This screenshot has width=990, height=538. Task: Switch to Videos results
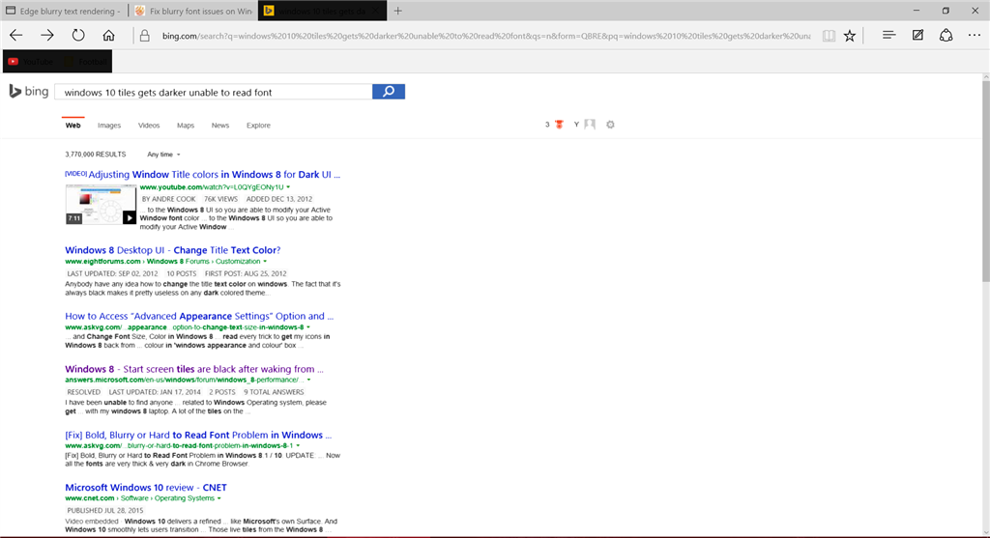click(149, 126)
